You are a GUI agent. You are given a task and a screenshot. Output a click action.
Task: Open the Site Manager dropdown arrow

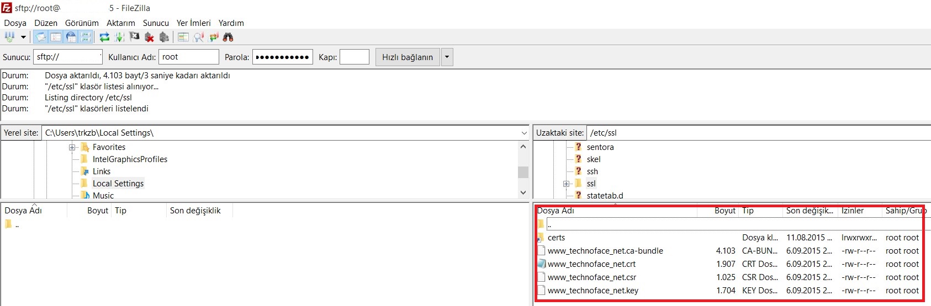click(23, 37)
